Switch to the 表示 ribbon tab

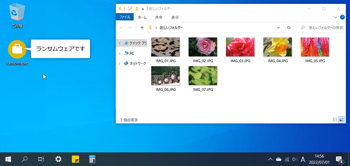tap(175, 17)
